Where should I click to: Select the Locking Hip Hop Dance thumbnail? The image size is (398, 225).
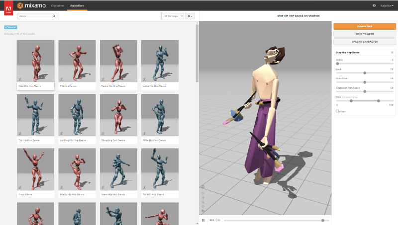(x=77, y=115)
